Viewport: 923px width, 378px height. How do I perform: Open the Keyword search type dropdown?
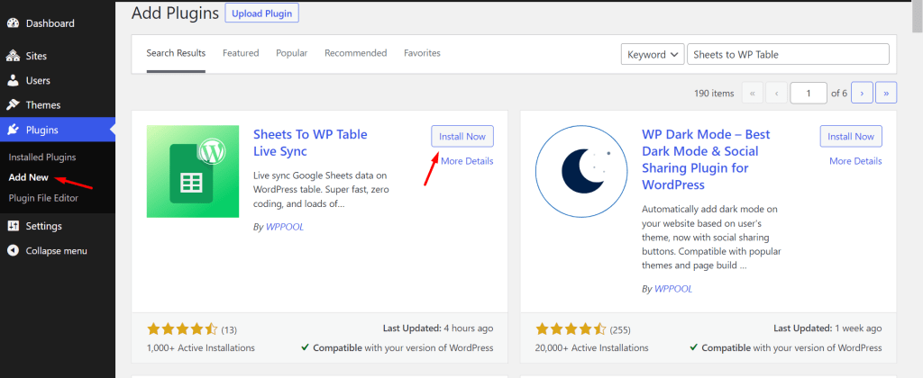click(653, 54)
